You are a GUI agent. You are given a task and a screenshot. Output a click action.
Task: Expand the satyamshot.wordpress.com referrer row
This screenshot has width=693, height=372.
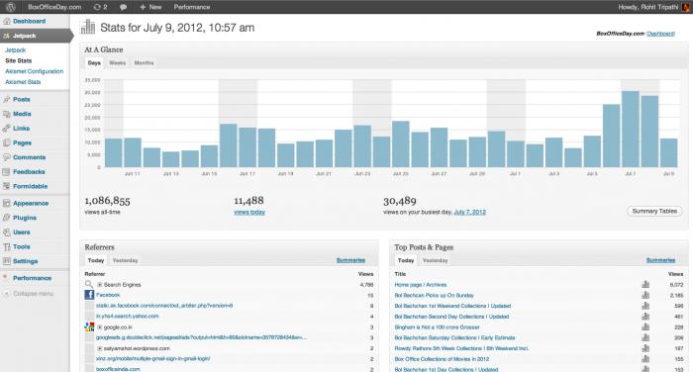[100, 348]
